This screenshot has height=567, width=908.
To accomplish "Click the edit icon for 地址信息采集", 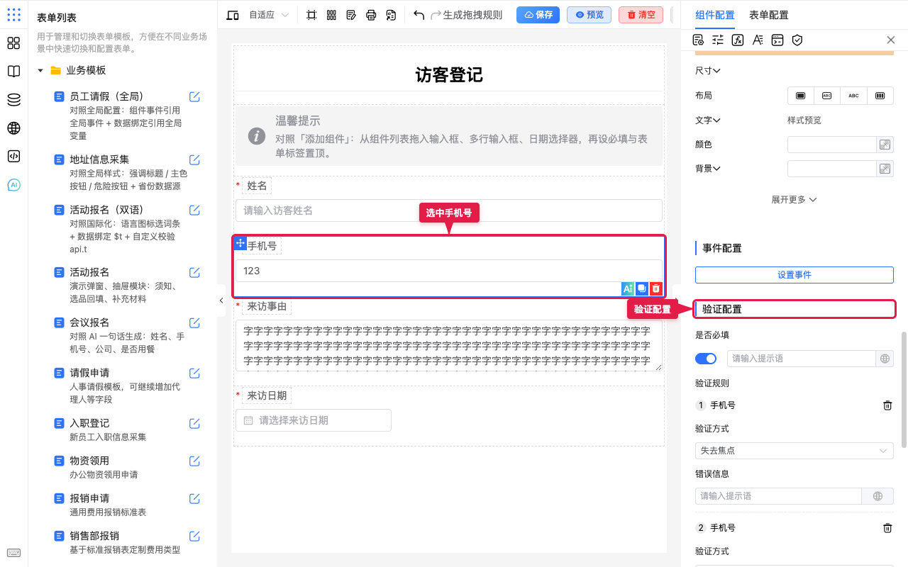I will 194,159.
